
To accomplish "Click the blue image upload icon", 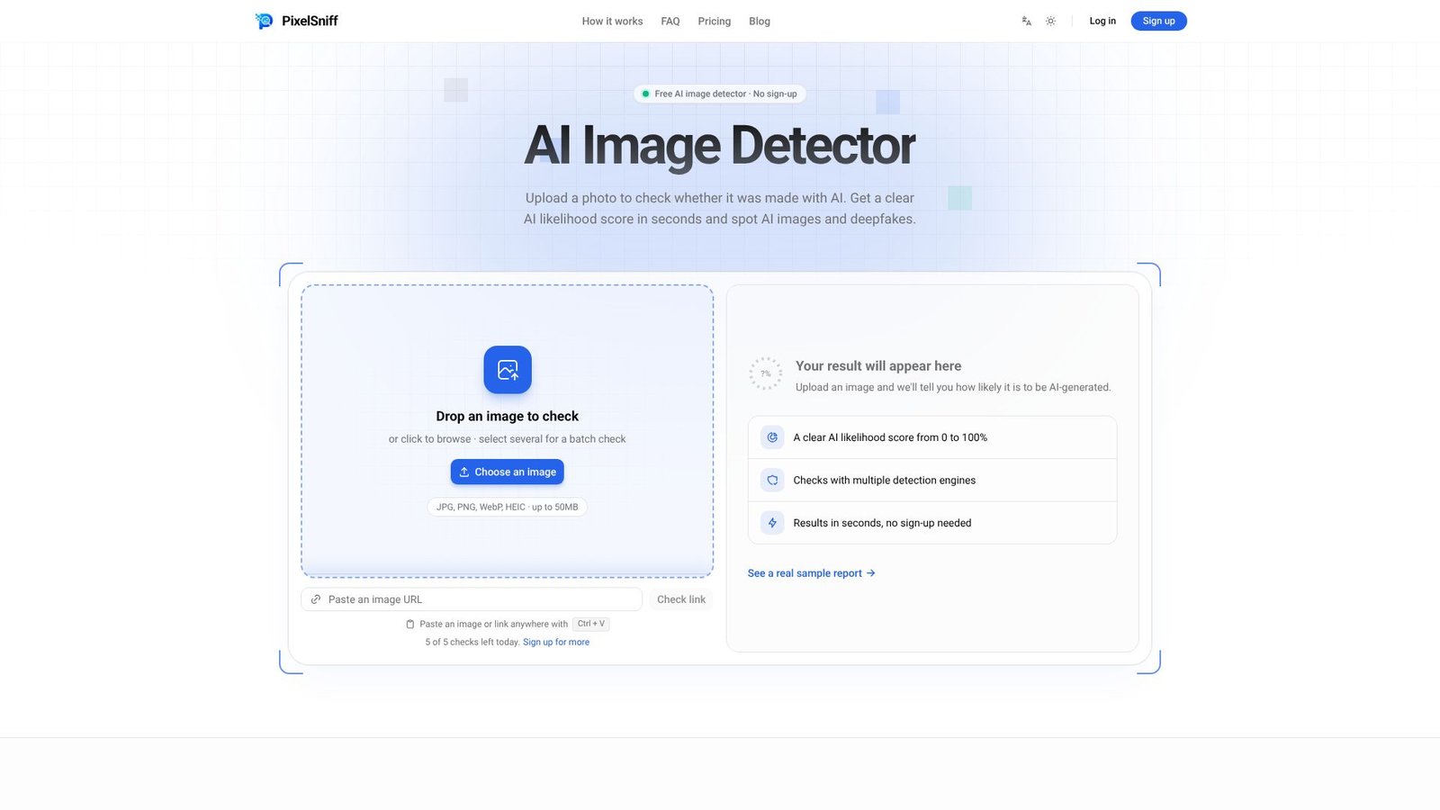I will pyautogui.click(x=508, y=370).
